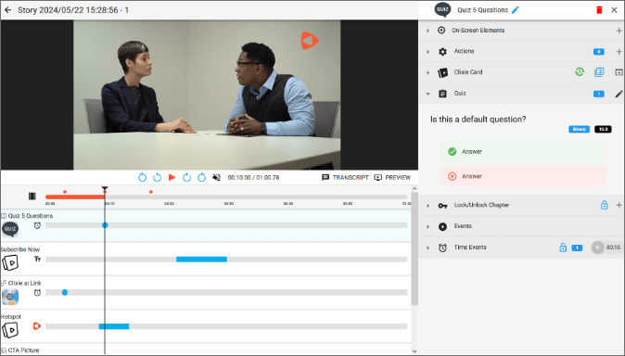Close the Quiz 5 Questions properties panel
The height and width of the screenshot is (356, 625).
tap(614, 10)
